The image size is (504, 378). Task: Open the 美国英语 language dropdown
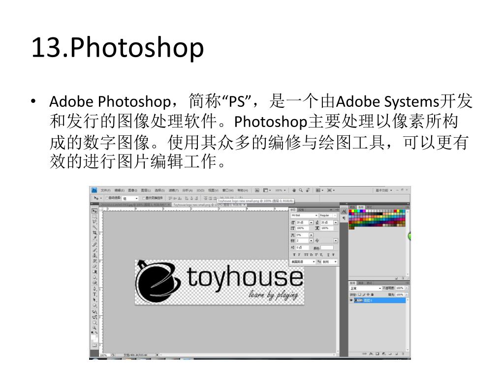[303, 262]
